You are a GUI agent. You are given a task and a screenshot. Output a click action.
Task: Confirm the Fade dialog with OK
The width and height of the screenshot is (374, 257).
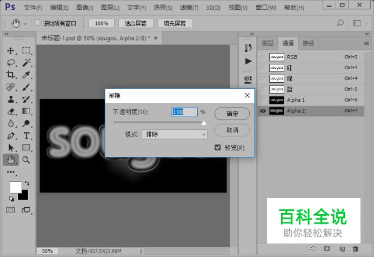coord(232,114)
